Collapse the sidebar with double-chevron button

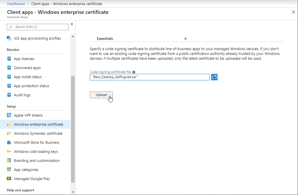click(72, 24)
